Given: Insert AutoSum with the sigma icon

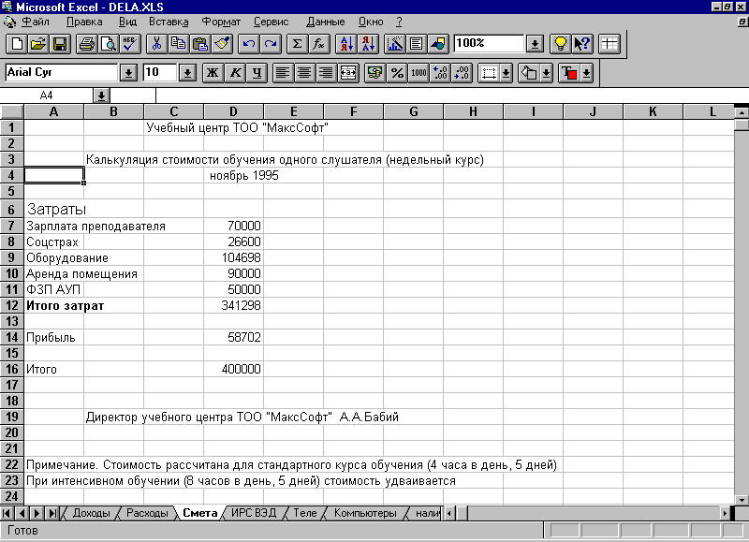Looking at the screenshot, I should (297, 44).
